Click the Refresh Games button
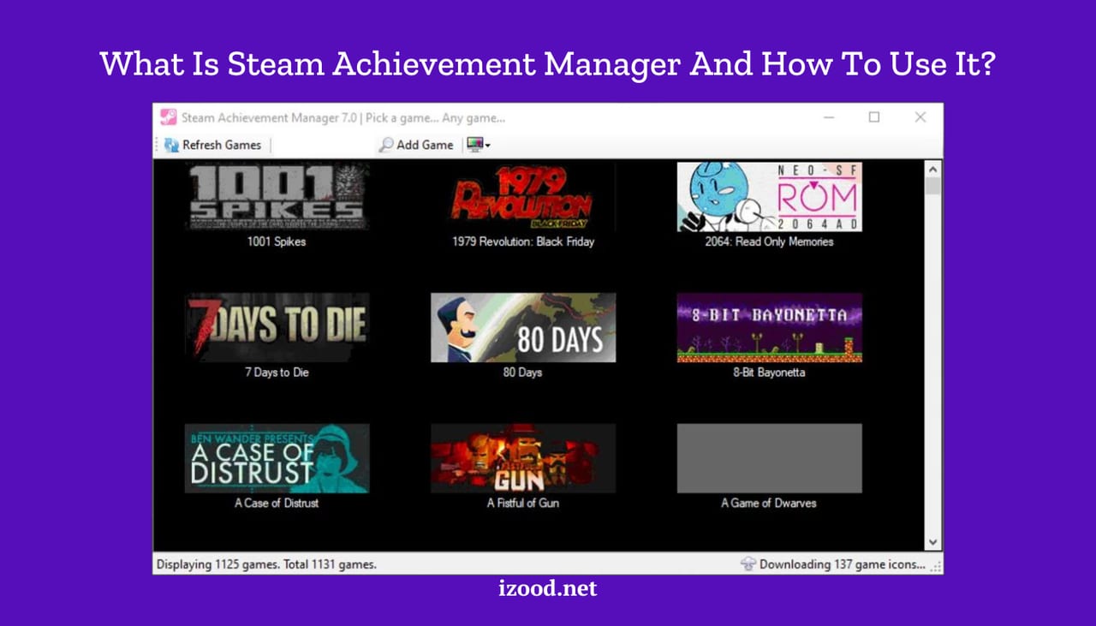1096x626 pixels. (212, 145)
